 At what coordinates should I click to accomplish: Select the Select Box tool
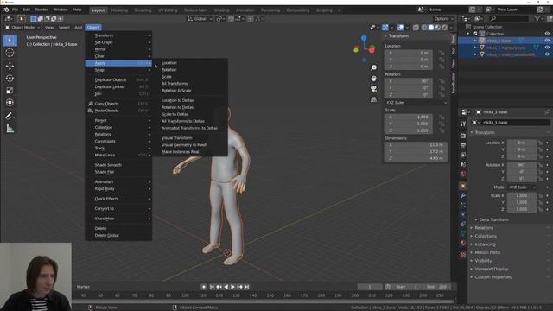[x=10, y=41]
